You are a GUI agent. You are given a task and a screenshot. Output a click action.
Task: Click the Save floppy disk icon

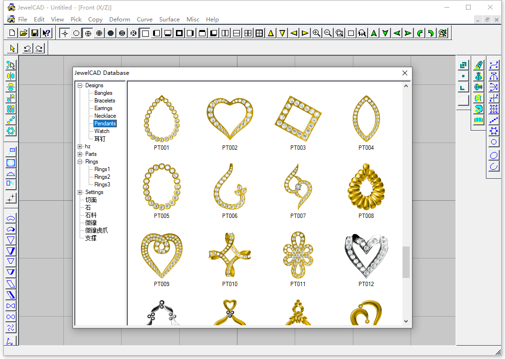click(35, 33)
